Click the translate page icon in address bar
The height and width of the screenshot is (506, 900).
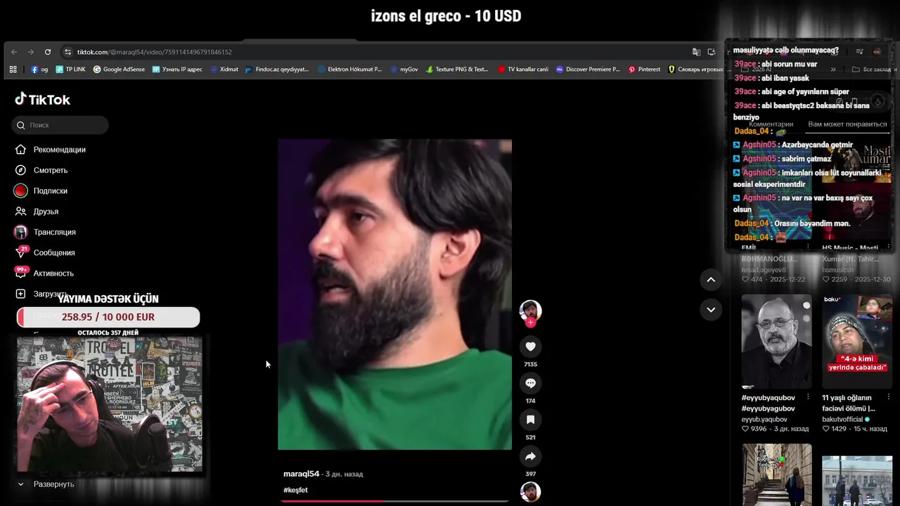(x=696, y=52)
